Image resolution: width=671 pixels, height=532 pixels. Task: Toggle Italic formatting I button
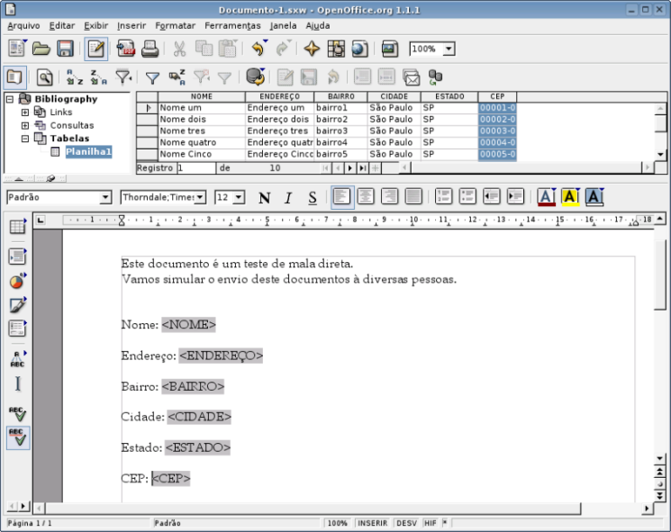click(288, 197)
